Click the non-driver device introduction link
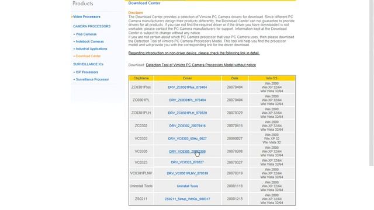 pos(194,53)
